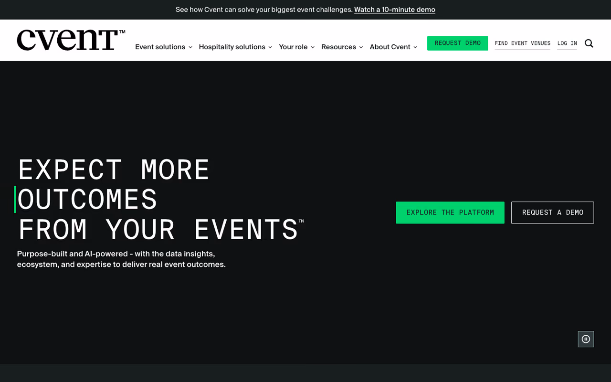The height and width of the screenshot is (382, 611).
Task: Click the Explore the Platform button
Action: pos(450,212)
